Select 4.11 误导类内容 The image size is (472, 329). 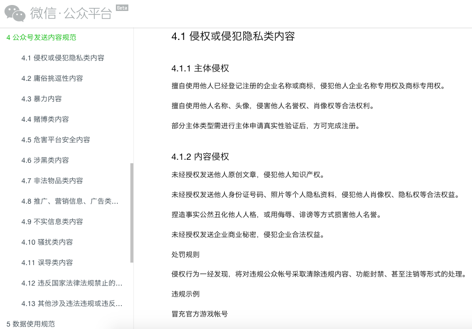point(47,263)
